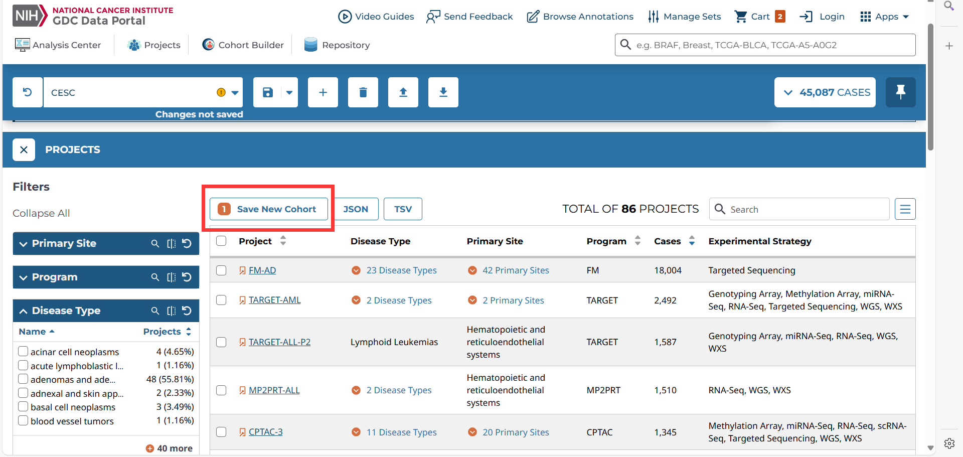This screenshot has height=457, width=963.
Task: Sort table by Program column
Action: (x=637, y=241)
